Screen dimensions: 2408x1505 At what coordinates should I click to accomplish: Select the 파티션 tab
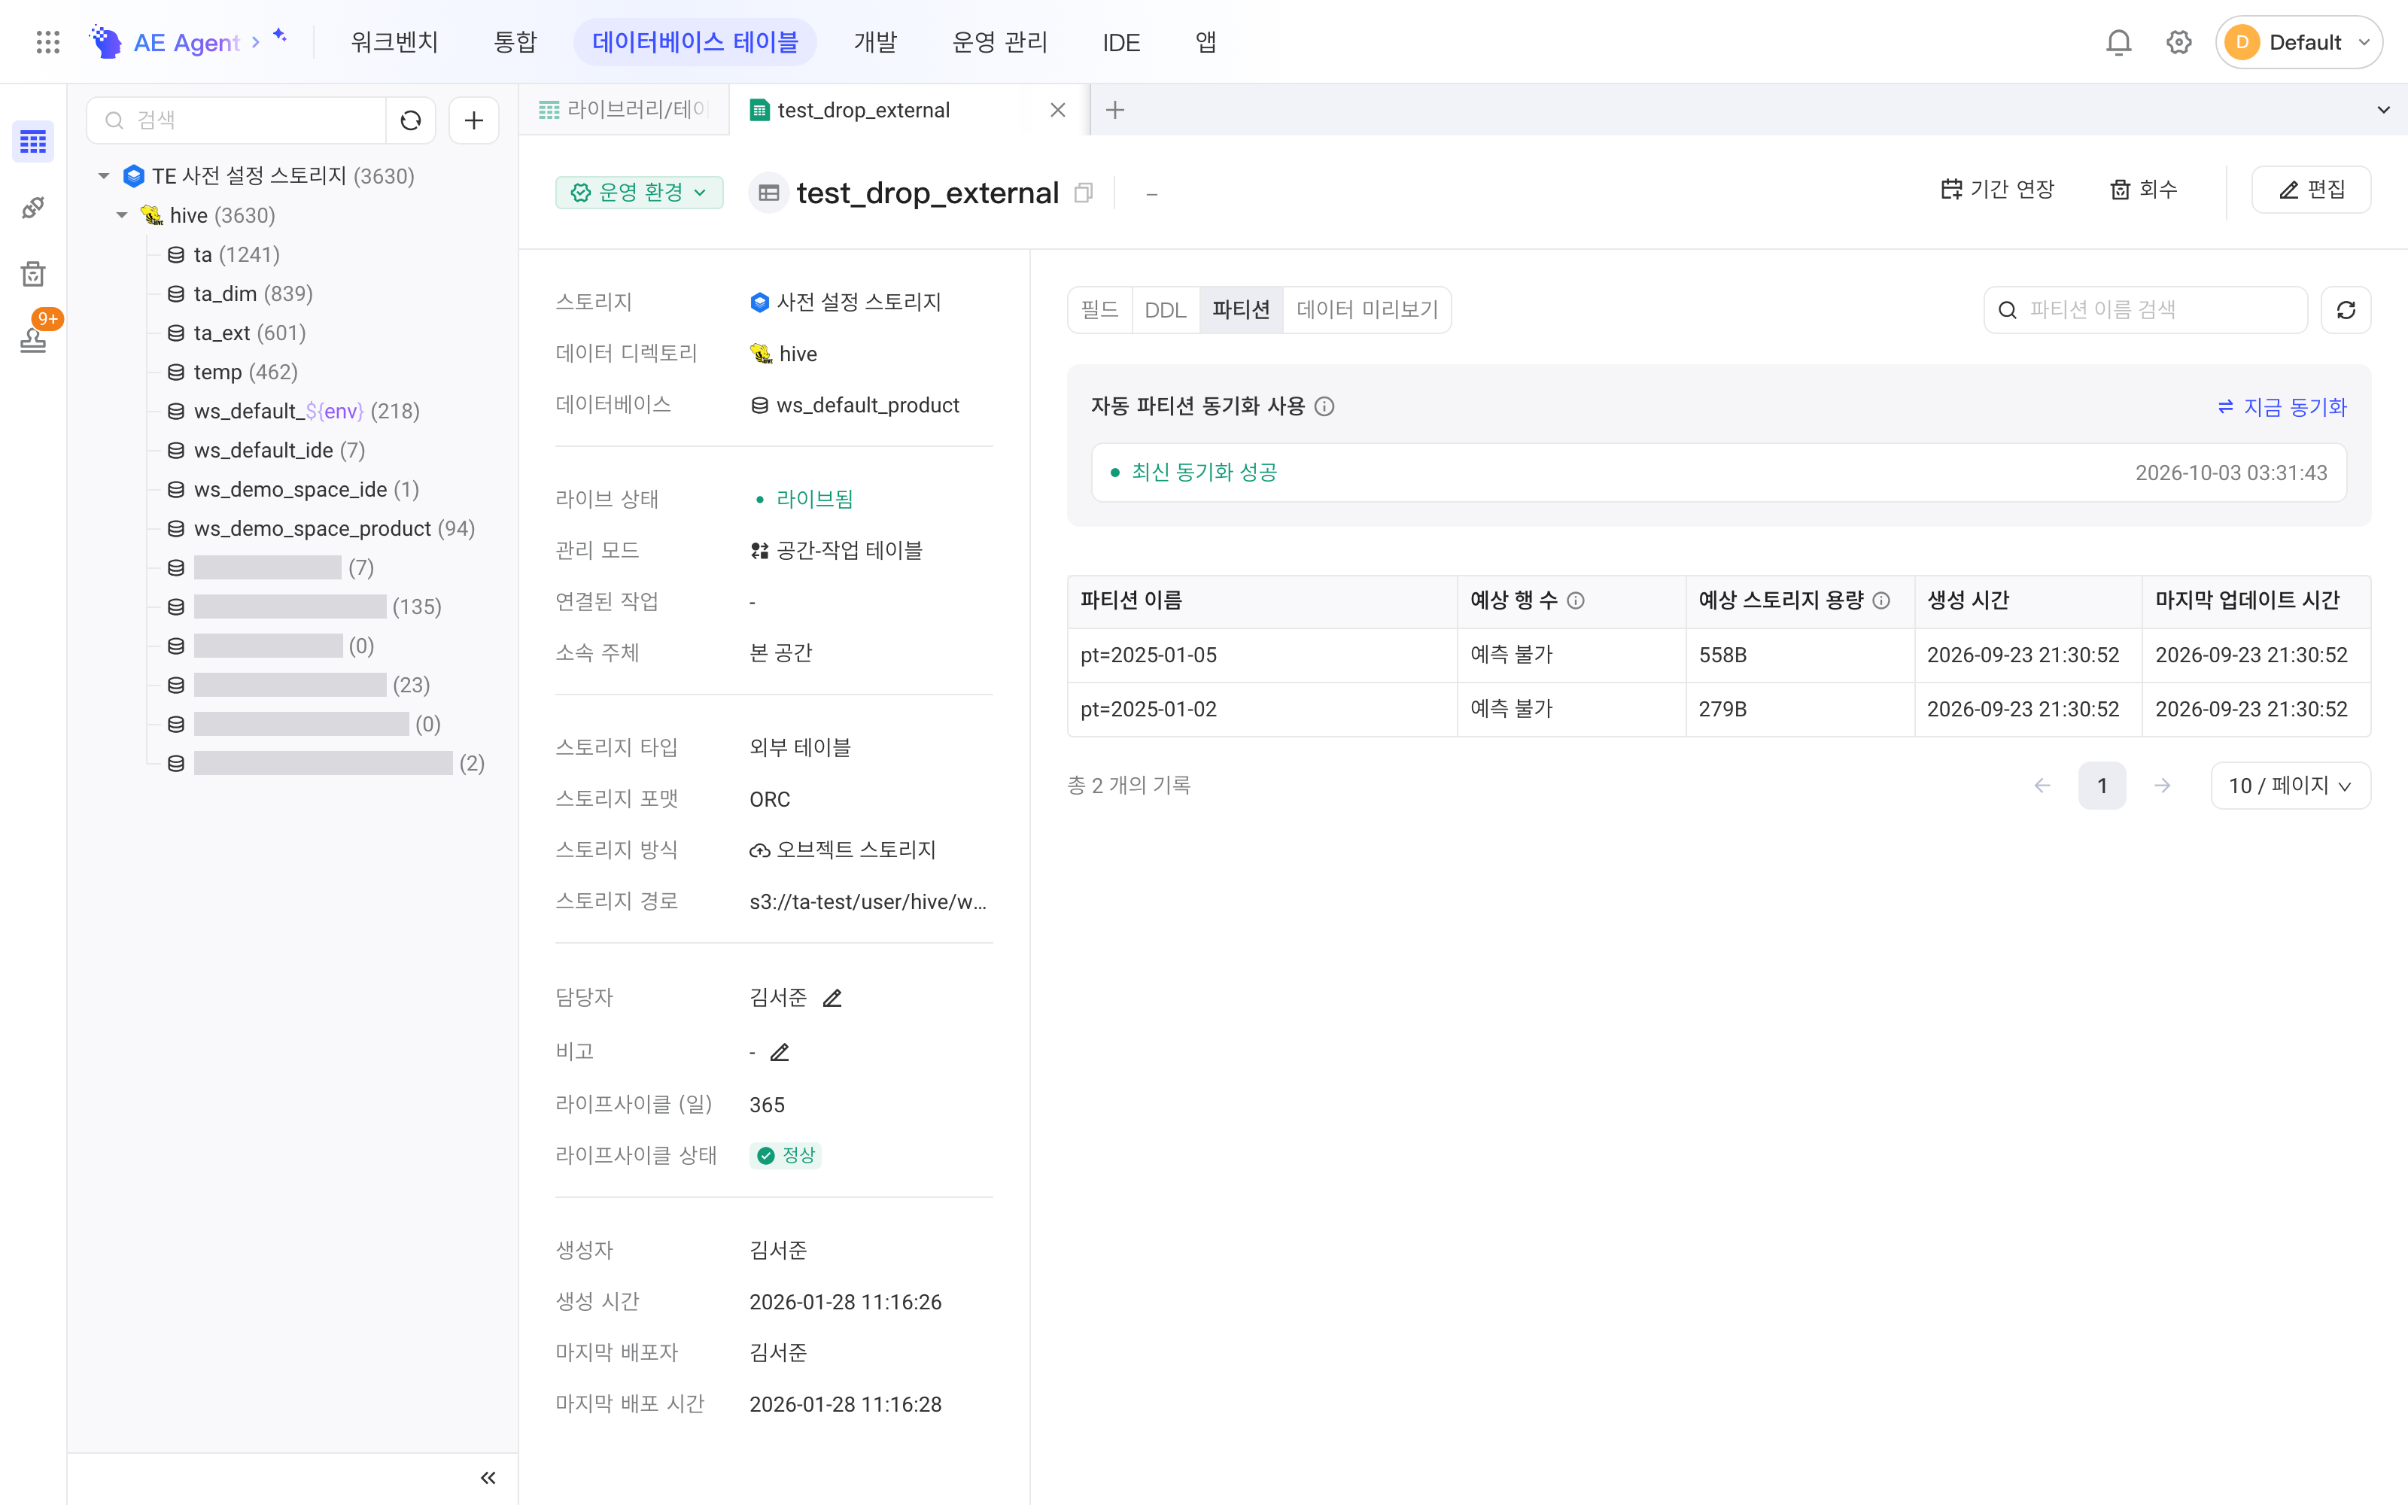(x=1241, y=309)
